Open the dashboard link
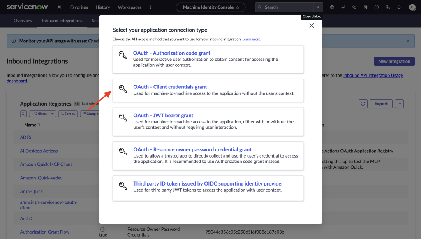 tap(16, 81)
